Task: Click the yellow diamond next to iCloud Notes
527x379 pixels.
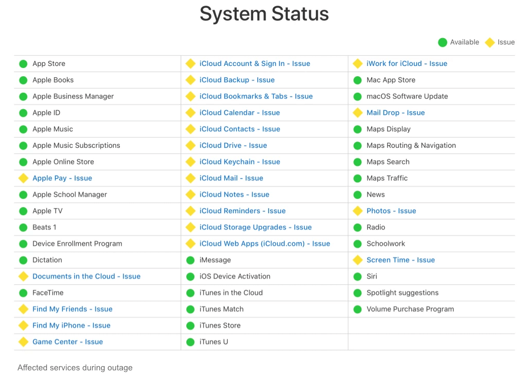Action: (x=190, y=195)
